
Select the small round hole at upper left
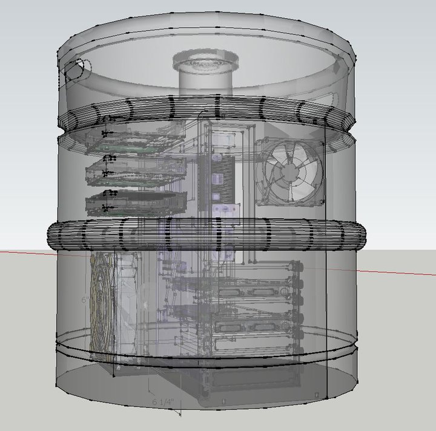click(76, 70)
